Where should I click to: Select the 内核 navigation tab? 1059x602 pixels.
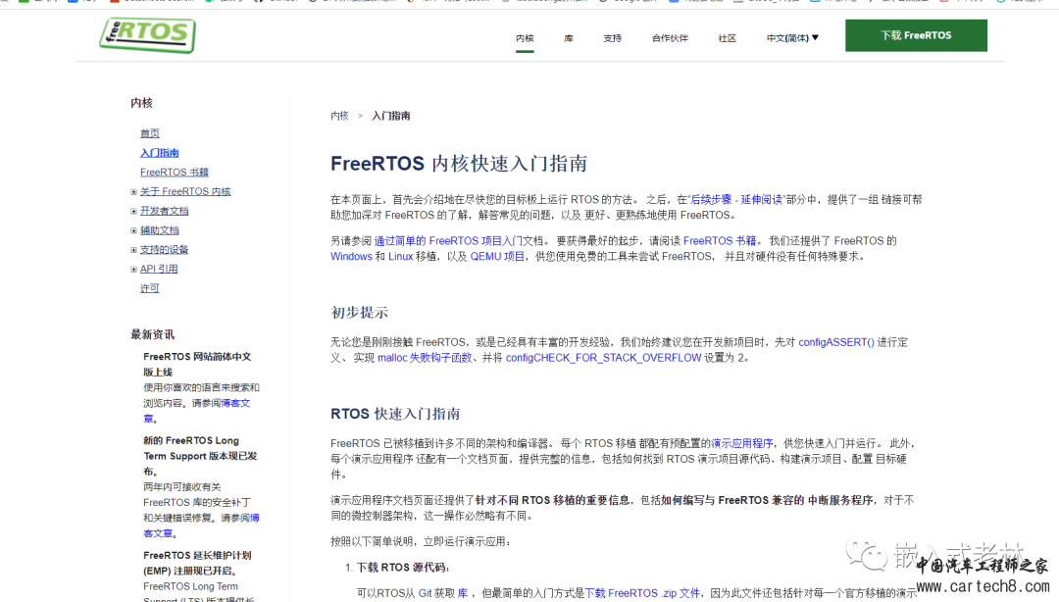(x=525, y=38)
